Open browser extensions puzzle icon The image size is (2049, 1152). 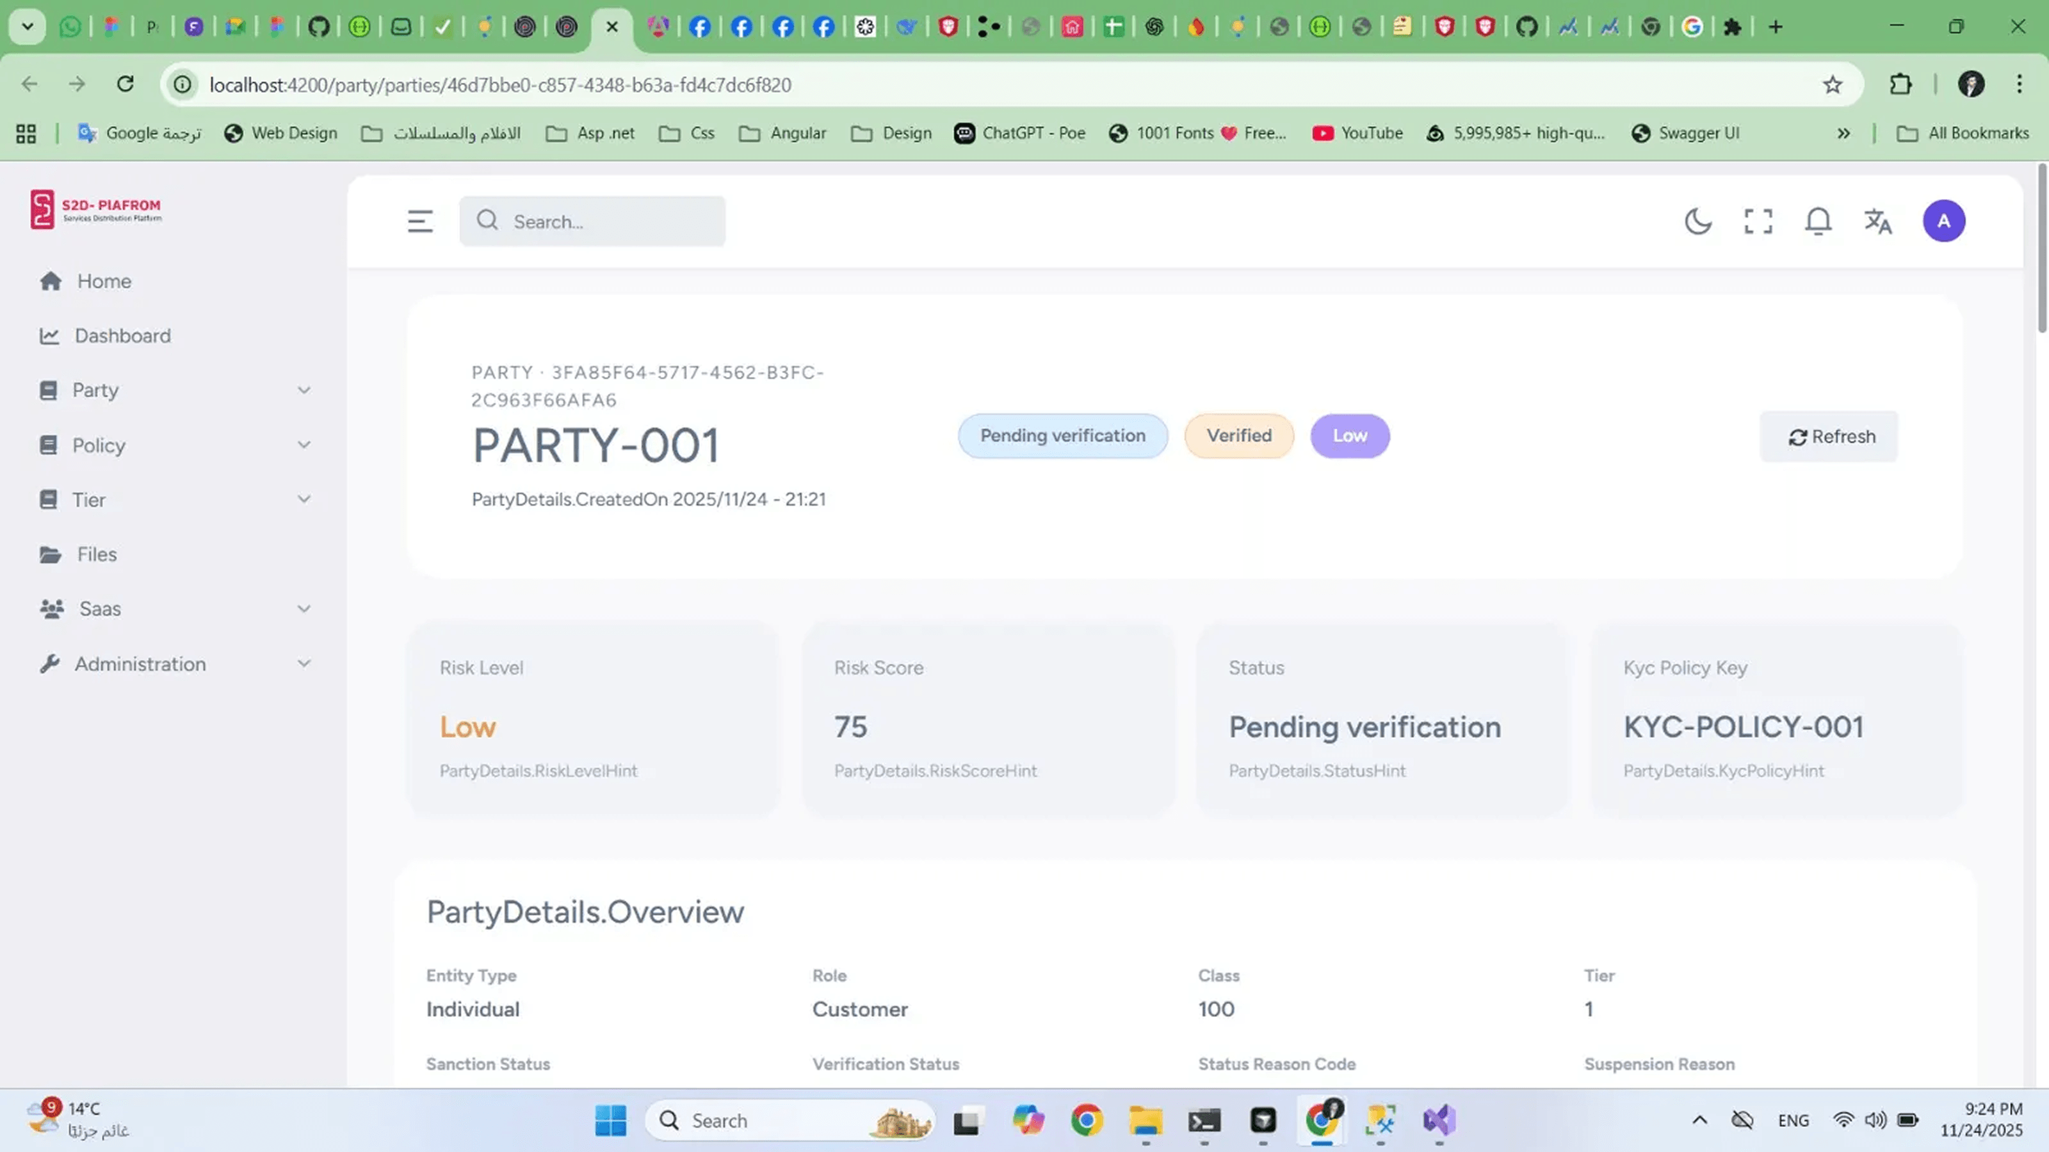1900,84
